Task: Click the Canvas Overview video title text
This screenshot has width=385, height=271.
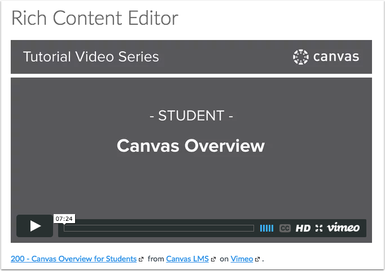Action: click(x=191, y=145)
